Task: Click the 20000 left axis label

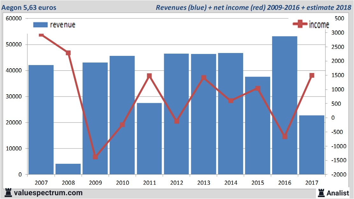Action: (14, 123)
